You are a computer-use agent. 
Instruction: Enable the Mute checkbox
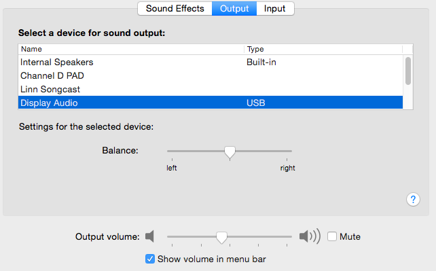tap(331, 236)
